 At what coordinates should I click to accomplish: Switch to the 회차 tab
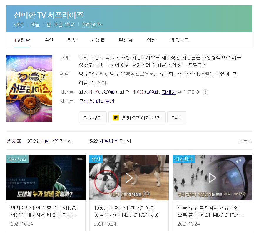[x=72, y=40]
